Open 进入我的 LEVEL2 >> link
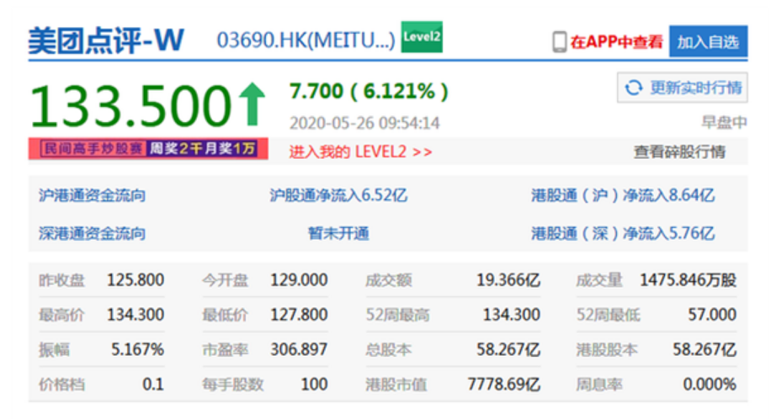 pos(360,152)
